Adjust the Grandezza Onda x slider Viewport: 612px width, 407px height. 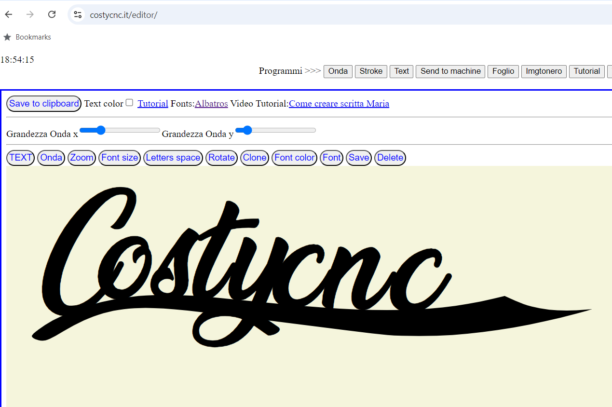[120, 130]
